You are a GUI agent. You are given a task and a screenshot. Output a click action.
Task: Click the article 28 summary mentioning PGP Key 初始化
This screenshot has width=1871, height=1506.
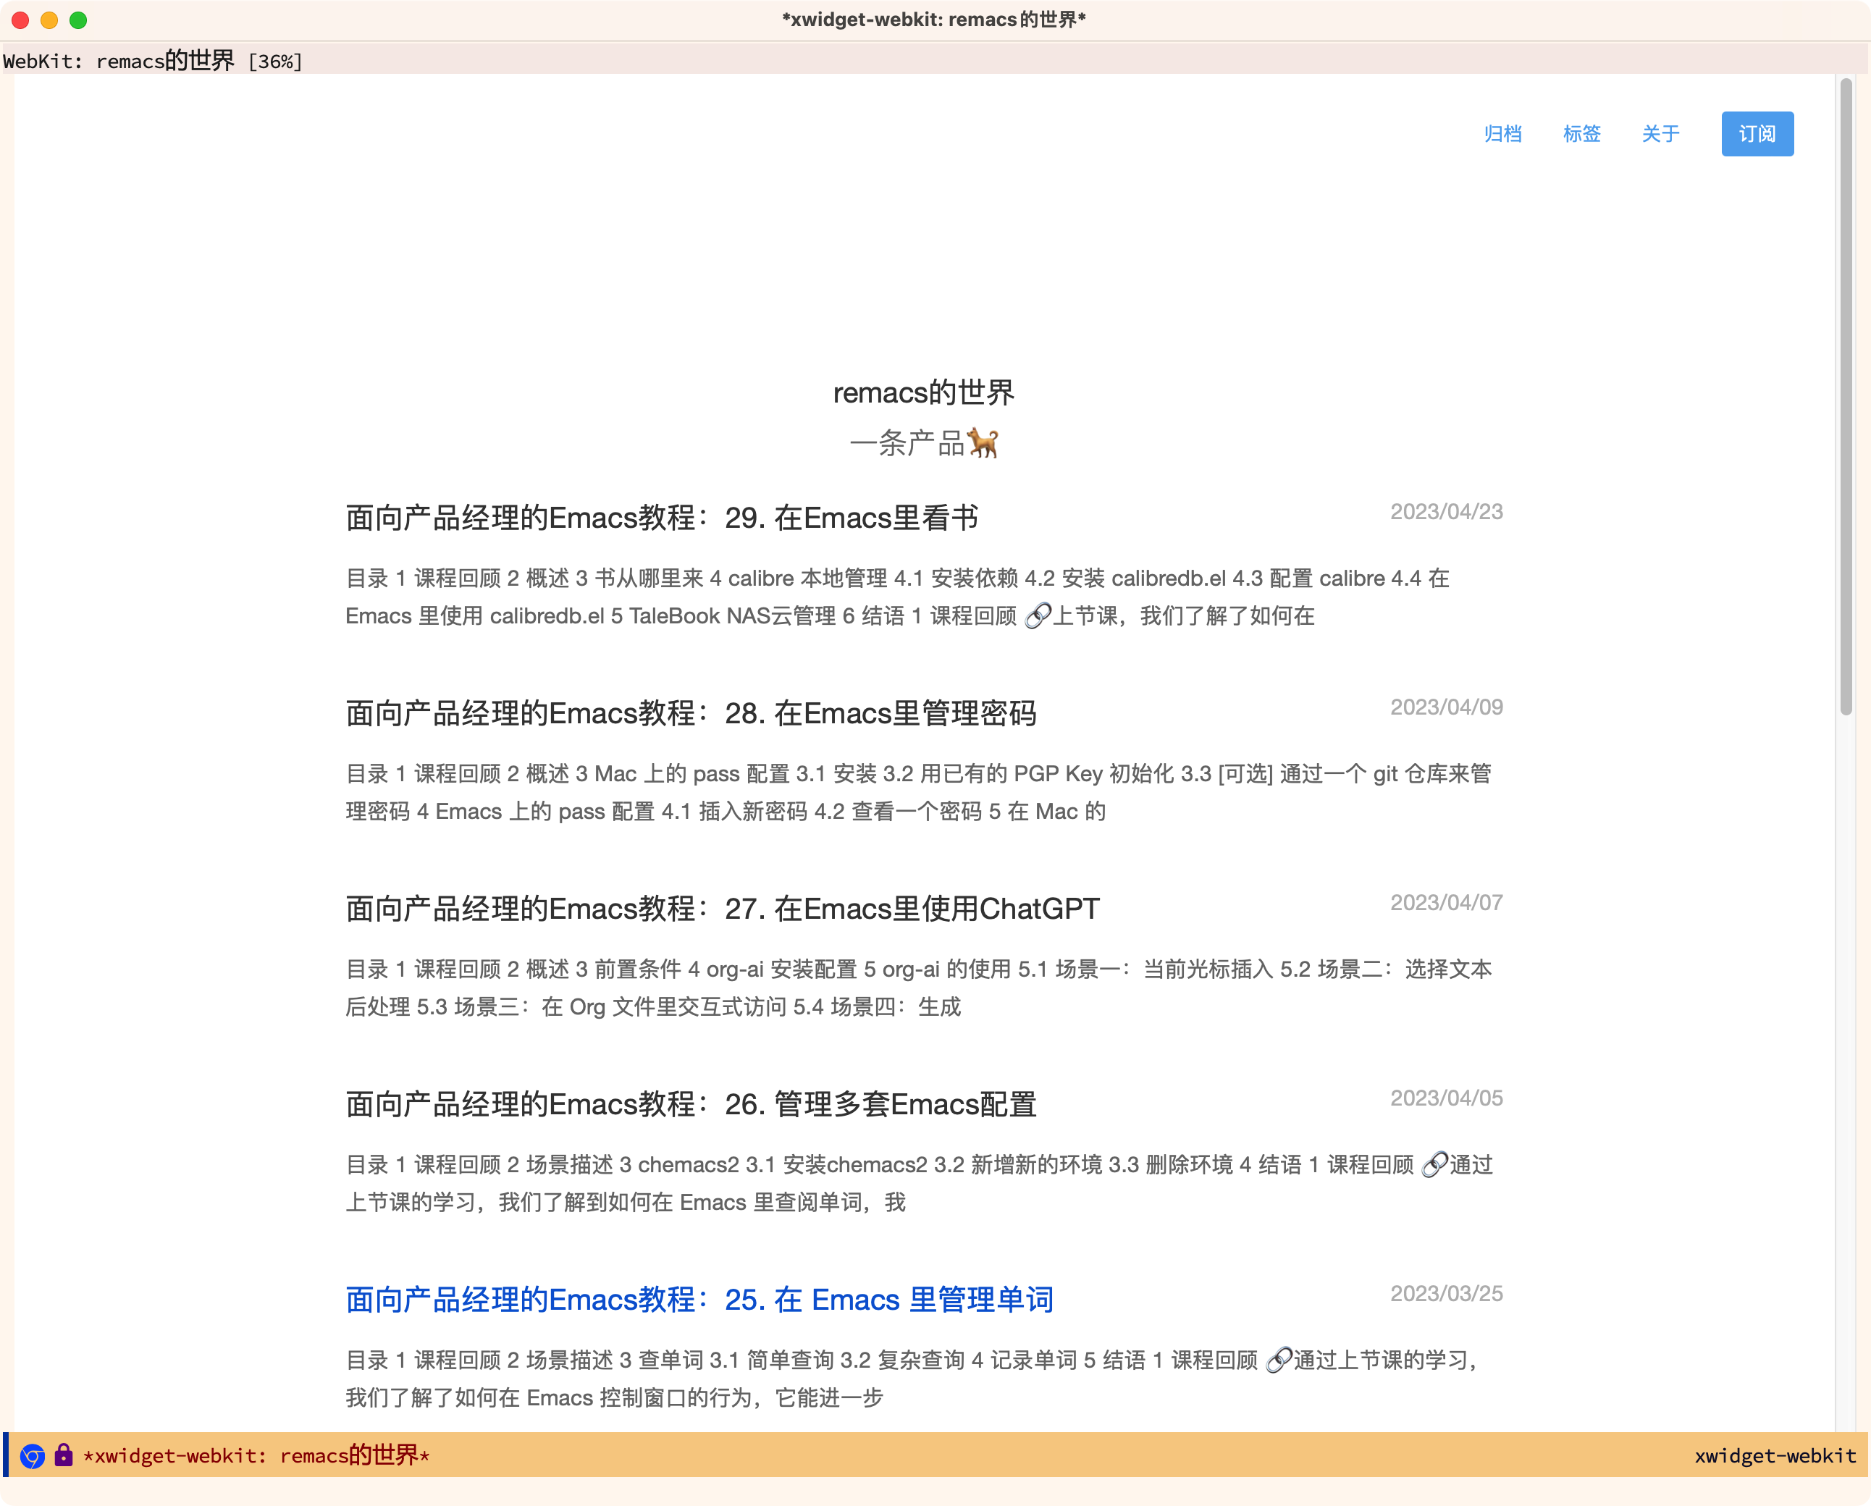click(x=918, y=793)
